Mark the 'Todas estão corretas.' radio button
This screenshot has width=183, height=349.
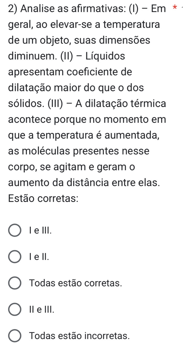[15, 283]
